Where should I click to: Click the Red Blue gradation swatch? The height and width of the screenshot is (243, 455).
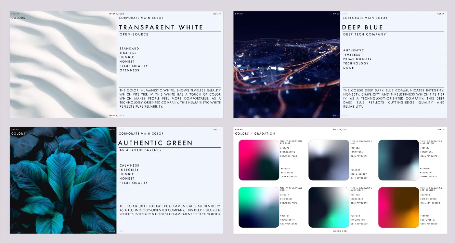[259, 160]
